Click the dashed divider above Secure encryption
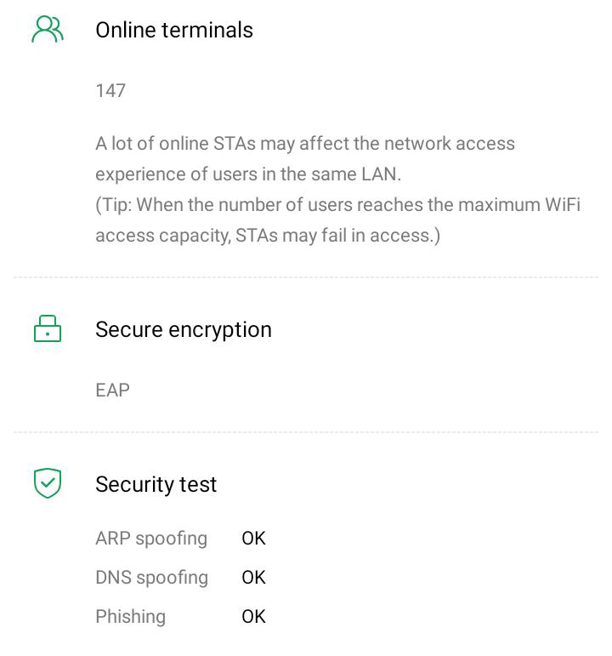The width and height of the screenshot is (612, 656). (306, 277)
